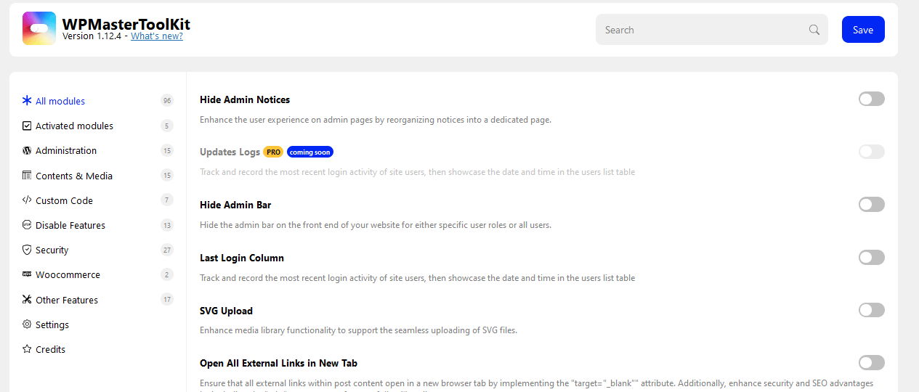Open the What's new? link
This screenshot has width=919, height=392.
click(x=157, y=36)
